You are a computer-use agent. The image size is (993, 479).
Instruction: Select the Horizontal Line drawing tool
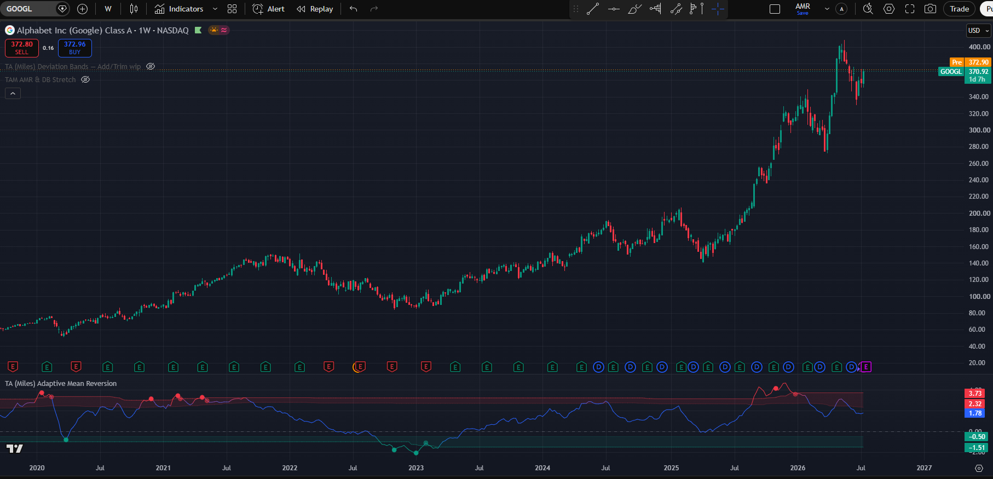(614, 9)
